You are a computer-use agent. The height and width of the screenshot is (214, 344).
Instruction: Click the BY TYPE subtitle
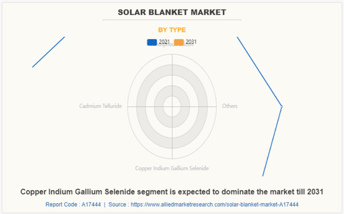pos(172,30)
